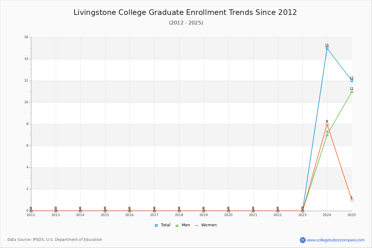Click the 2014 x-axis label
The height and width of the screenshot is (248, 372).
click(80, 215)
